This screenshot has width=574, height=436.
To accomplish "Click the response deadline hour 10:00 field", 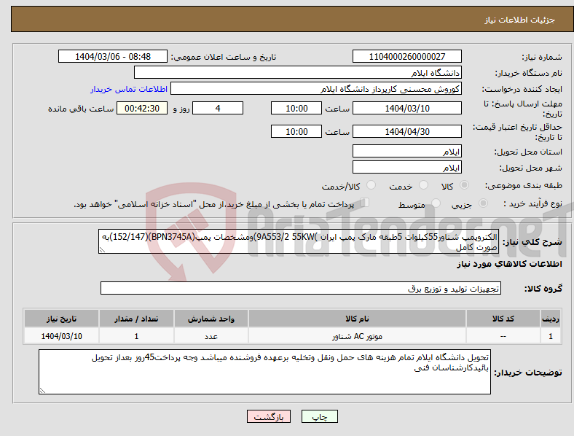I will (296, 108).
